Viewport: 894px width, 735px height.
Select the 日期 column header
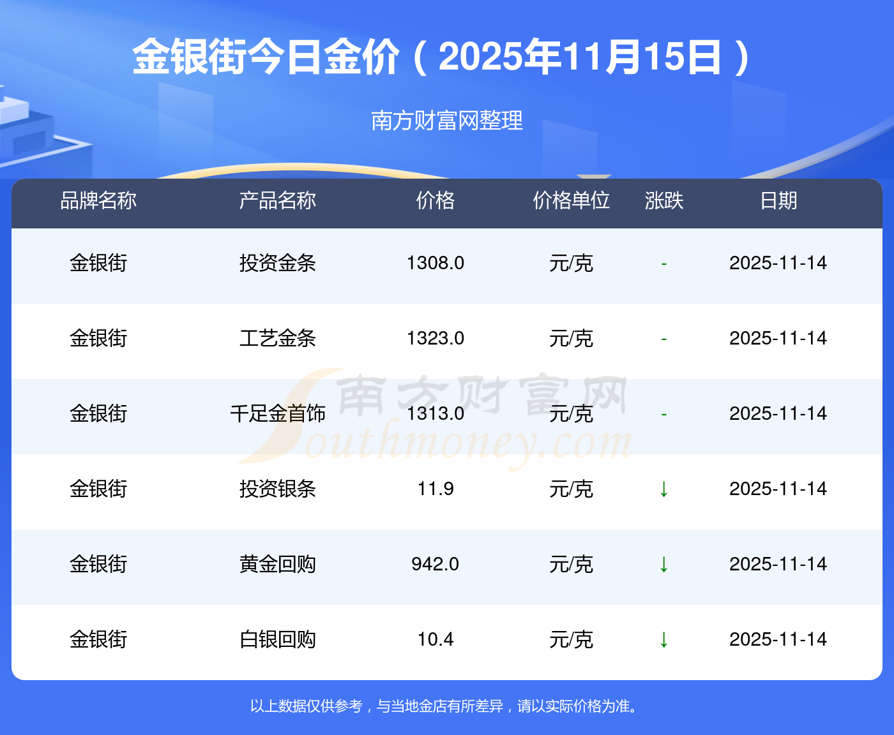(778, 201)
